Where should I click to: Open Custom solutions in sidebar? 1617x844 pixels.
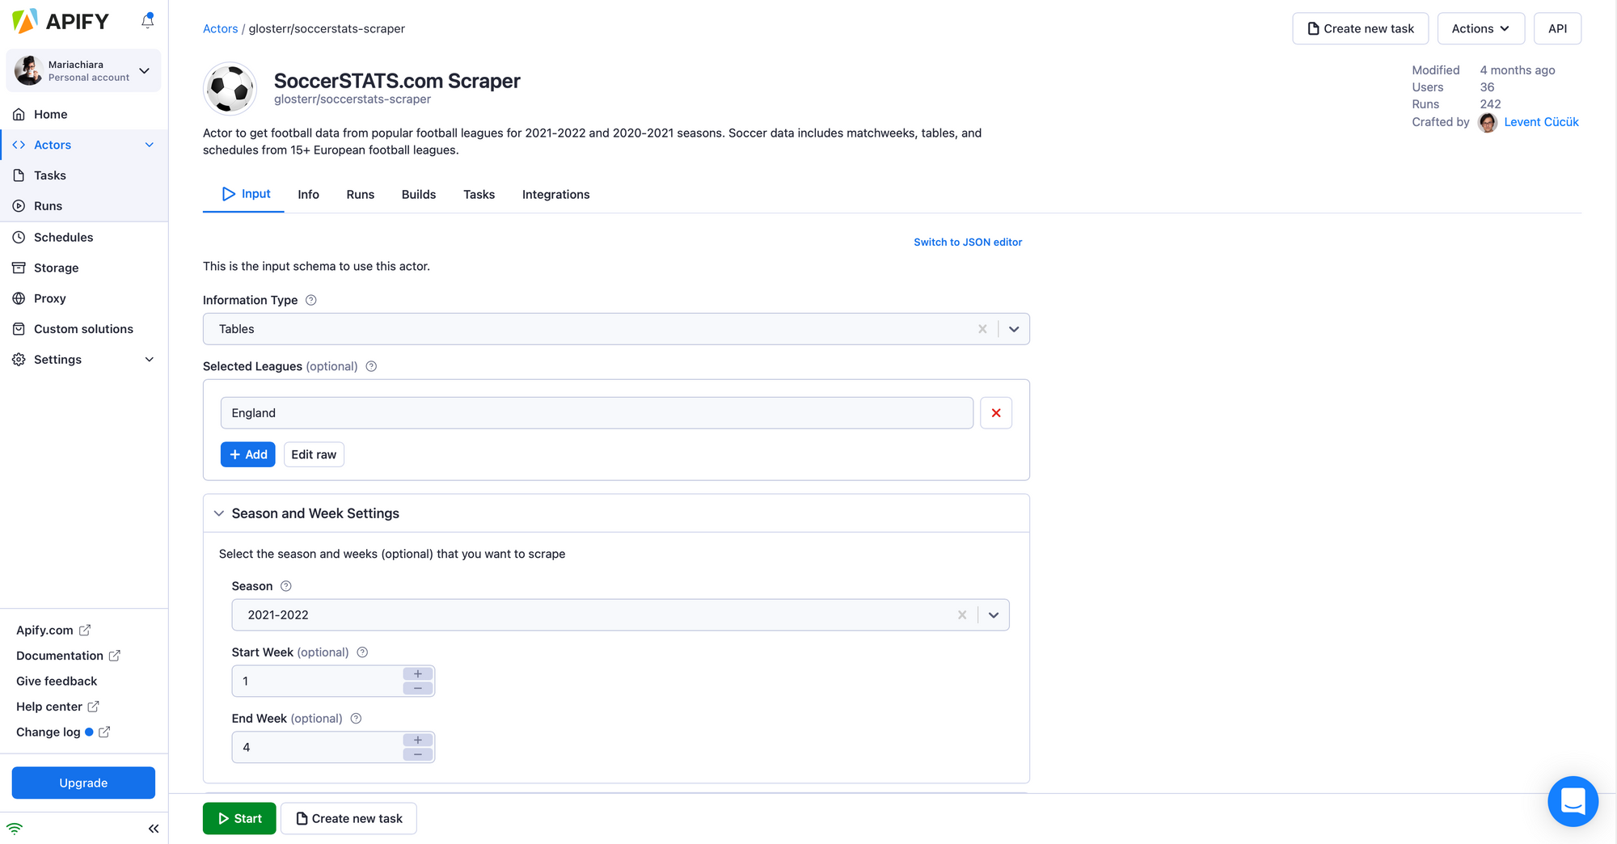[82, 329]
